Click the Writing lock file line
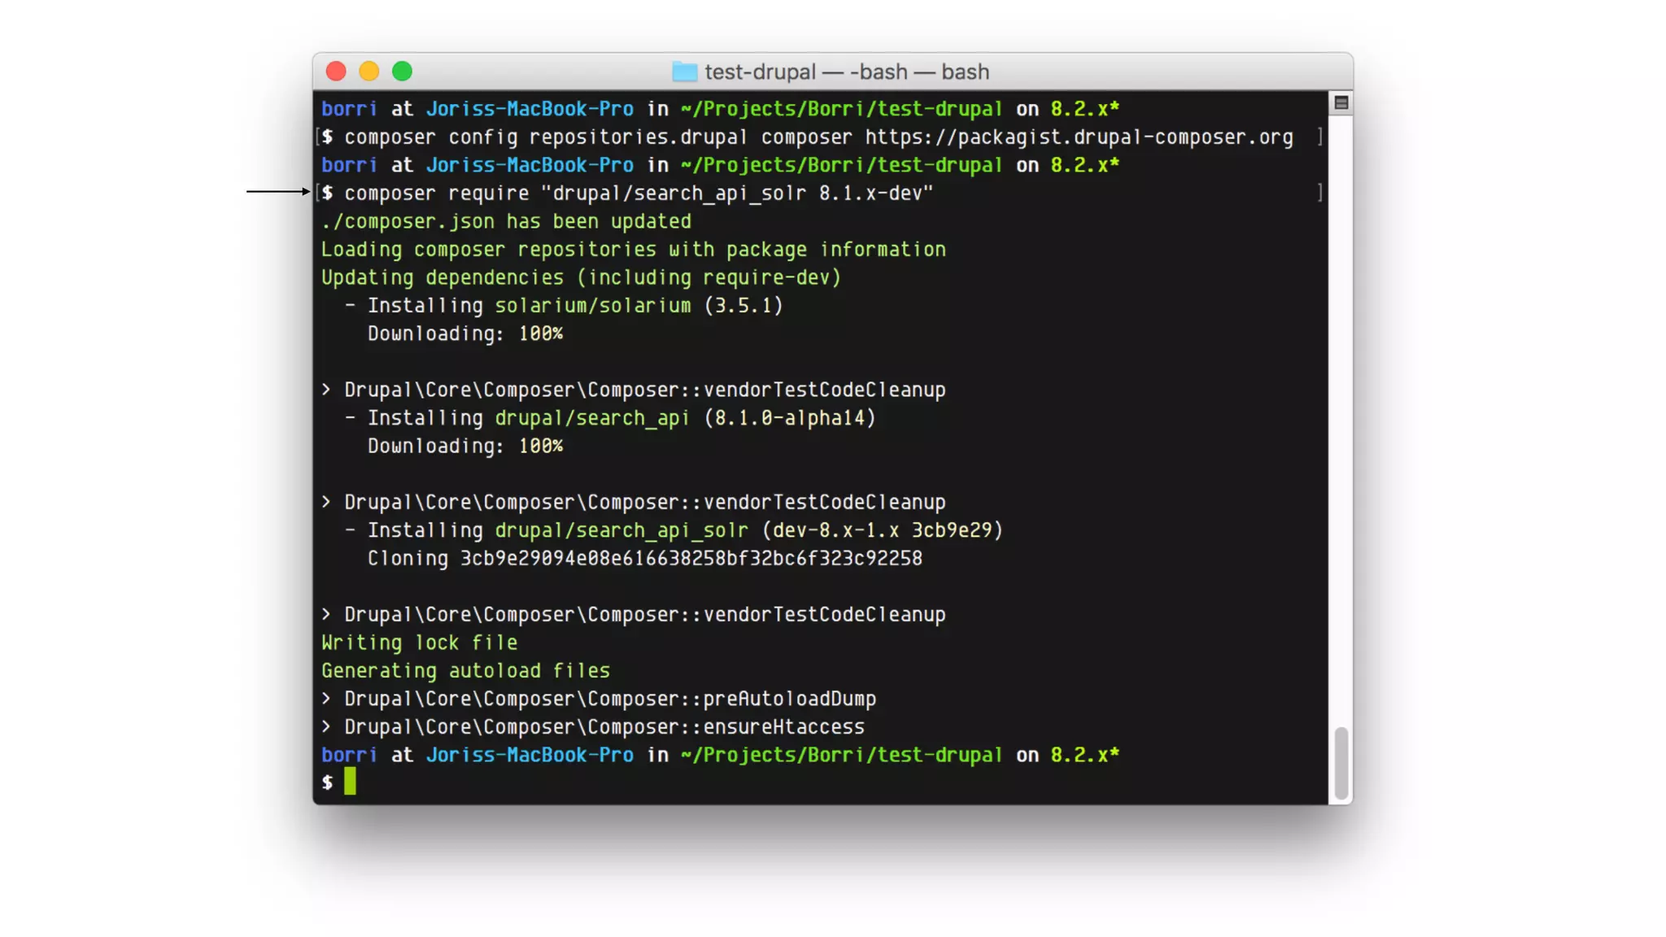Viewport: 1666px width, 937px height. [x=419, y=643]
